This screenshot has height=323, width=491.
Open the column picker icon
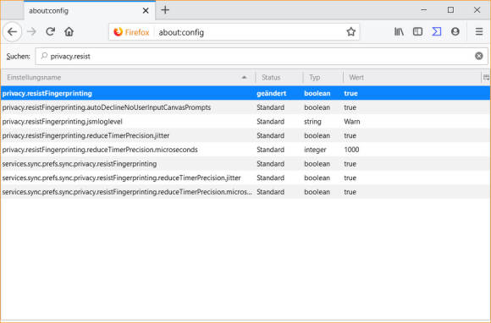[486, 77]
